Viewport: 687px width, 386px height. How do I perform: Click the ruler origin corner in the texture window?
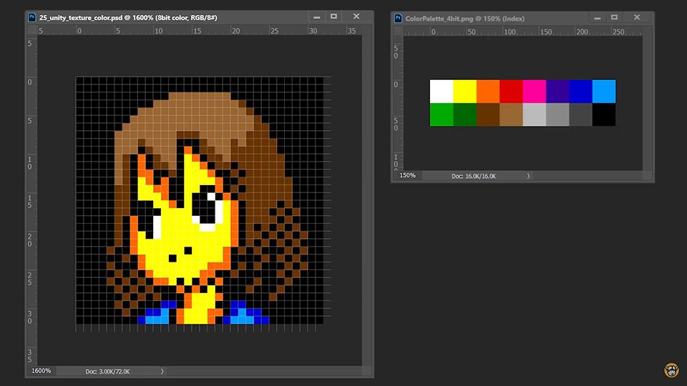click(32, 31)
